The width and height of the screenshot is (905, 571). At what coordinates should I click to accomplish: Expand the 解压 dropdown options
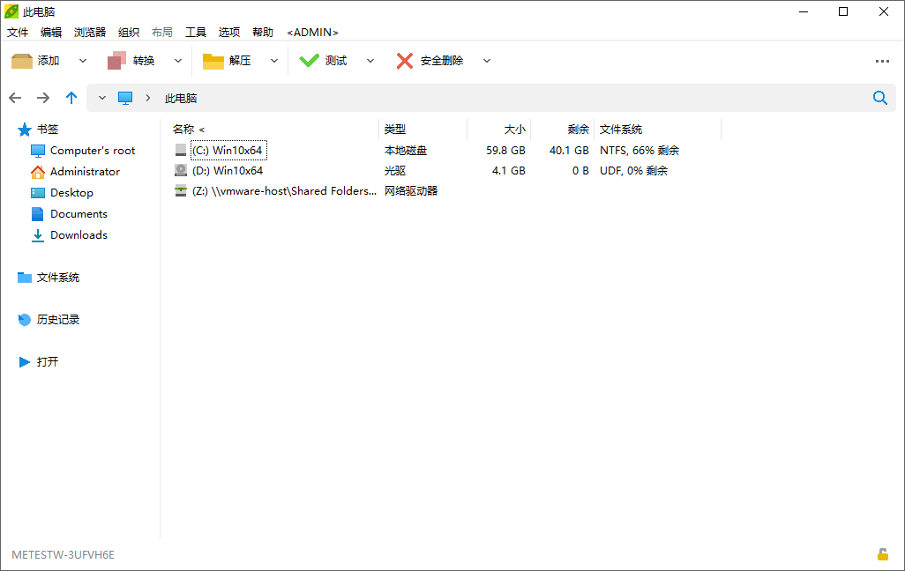pos(273,60)
